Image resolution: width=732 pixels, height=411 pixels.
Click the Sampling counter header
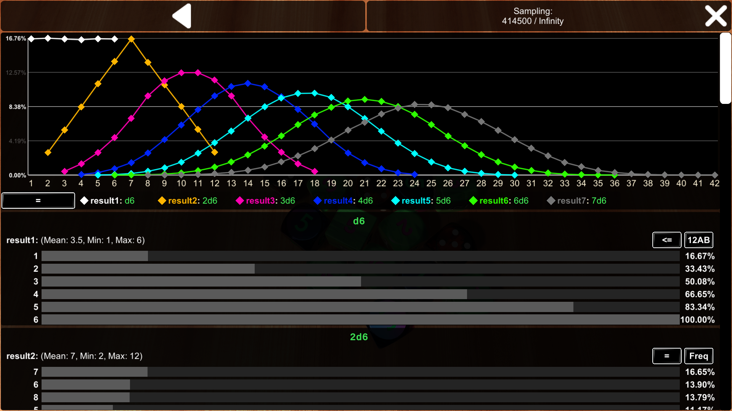(532, 16)
